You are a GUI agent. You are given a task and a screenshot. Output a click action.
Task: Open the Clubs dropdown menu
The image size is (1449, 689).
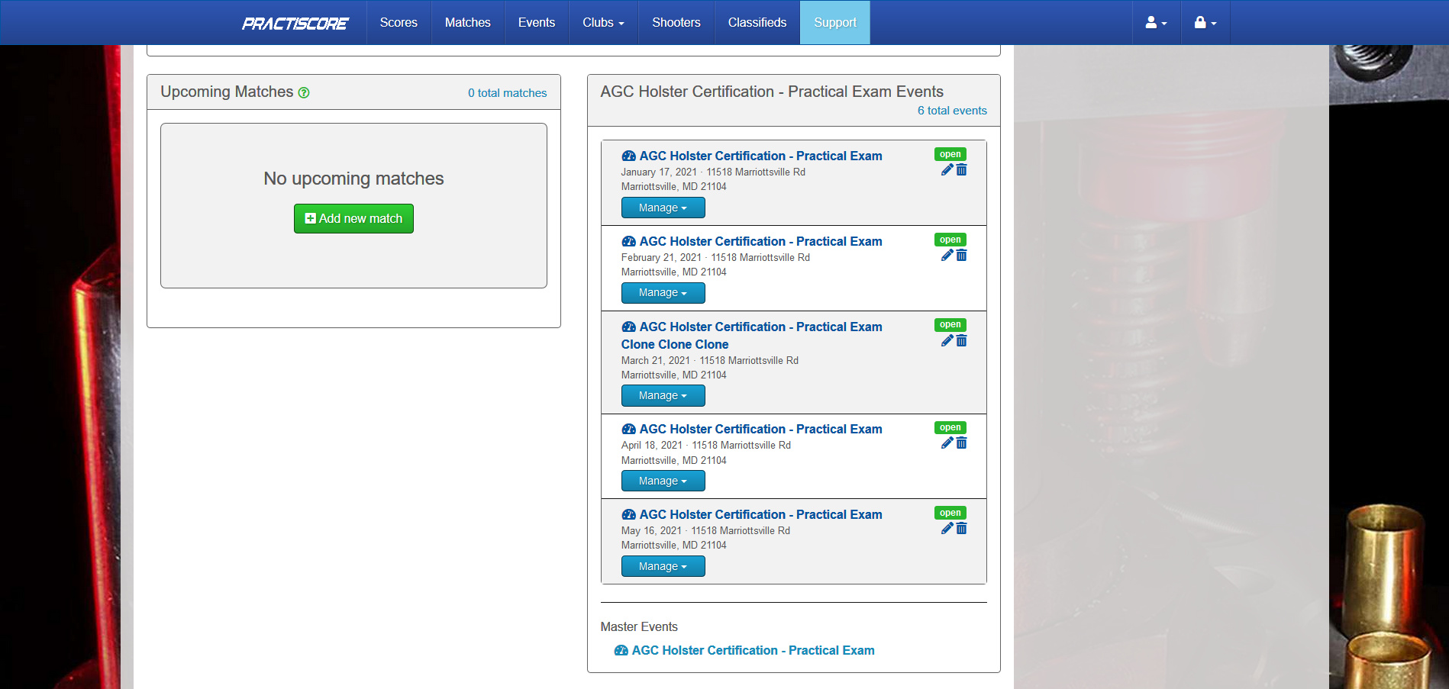(x=603, y=23)
